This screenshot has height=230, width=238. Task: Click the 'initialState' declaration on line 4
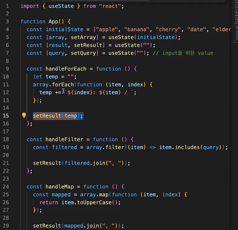pos(64,29)
